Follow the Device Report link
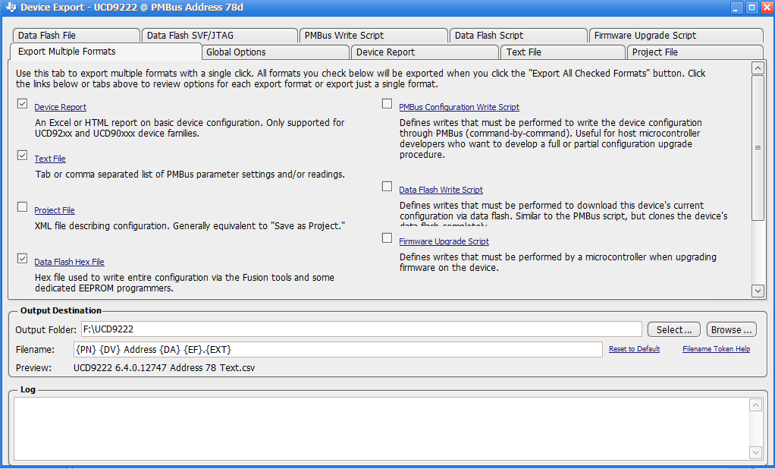 coord(61,107)
